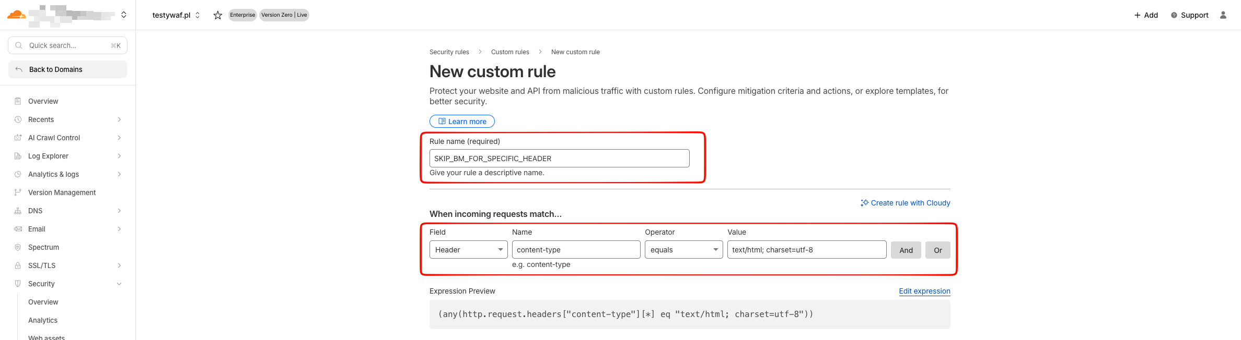Click the And condition button
The image size is (1241, 340).
click(906, 250)
